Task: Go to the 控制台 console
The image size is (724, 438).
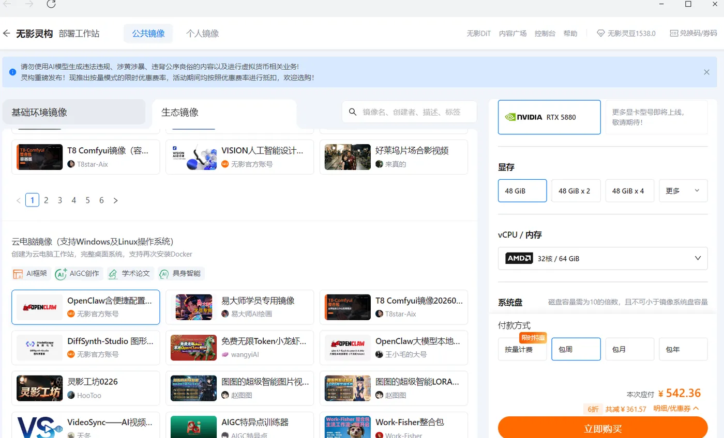Action: coord(545,34)
